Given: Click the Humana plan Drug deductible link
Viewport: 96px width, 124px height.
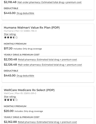Looking at the screenshot, I should (x=25, y=76).
